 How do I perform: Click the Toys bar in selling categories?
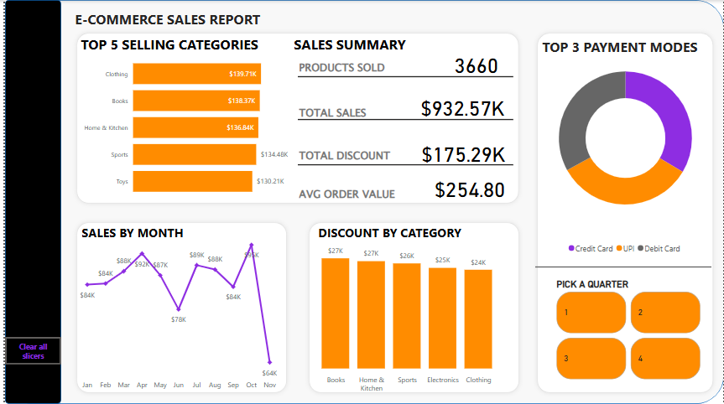click(192, 181)
